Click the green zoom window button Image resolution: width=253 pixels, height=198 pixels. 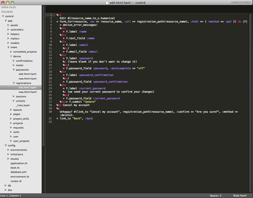click(x=12, y=2)
